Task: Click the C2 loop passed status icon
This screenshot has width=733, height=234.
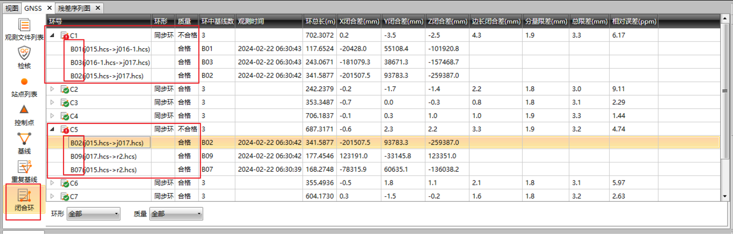Action: (64, 89)
